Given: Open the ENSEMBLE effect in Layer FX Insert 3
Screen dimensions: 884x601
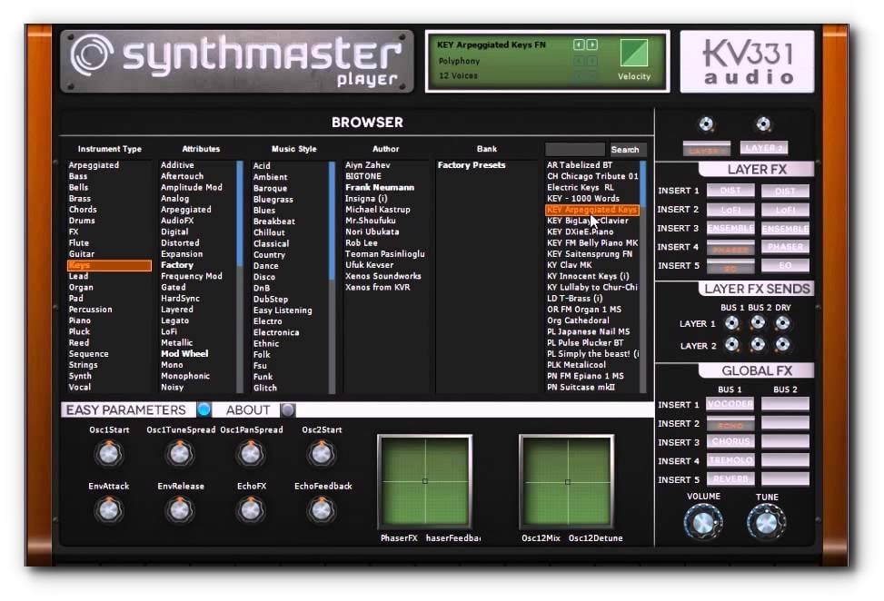Looking at the screenshot, I should point(731,229).
